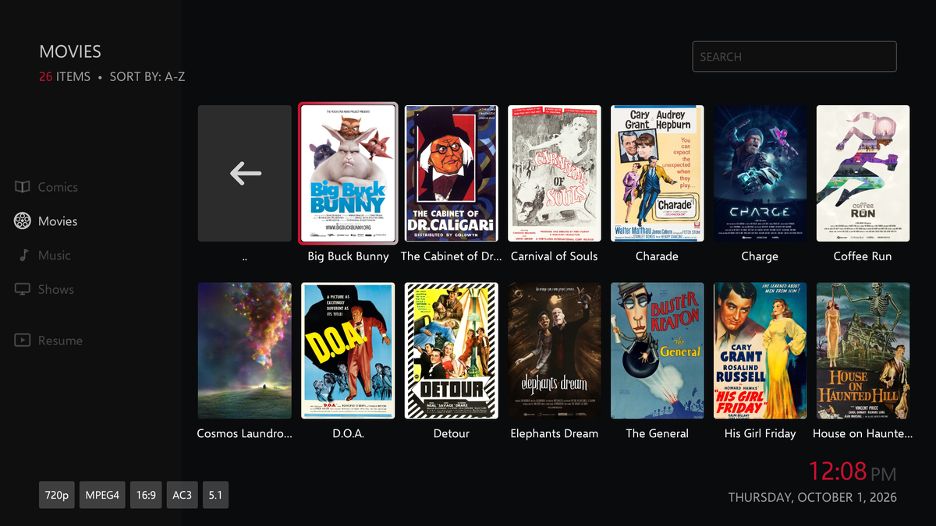Select the D.O.A. movie poster
The image size is (936, 526).
point(348,351)
